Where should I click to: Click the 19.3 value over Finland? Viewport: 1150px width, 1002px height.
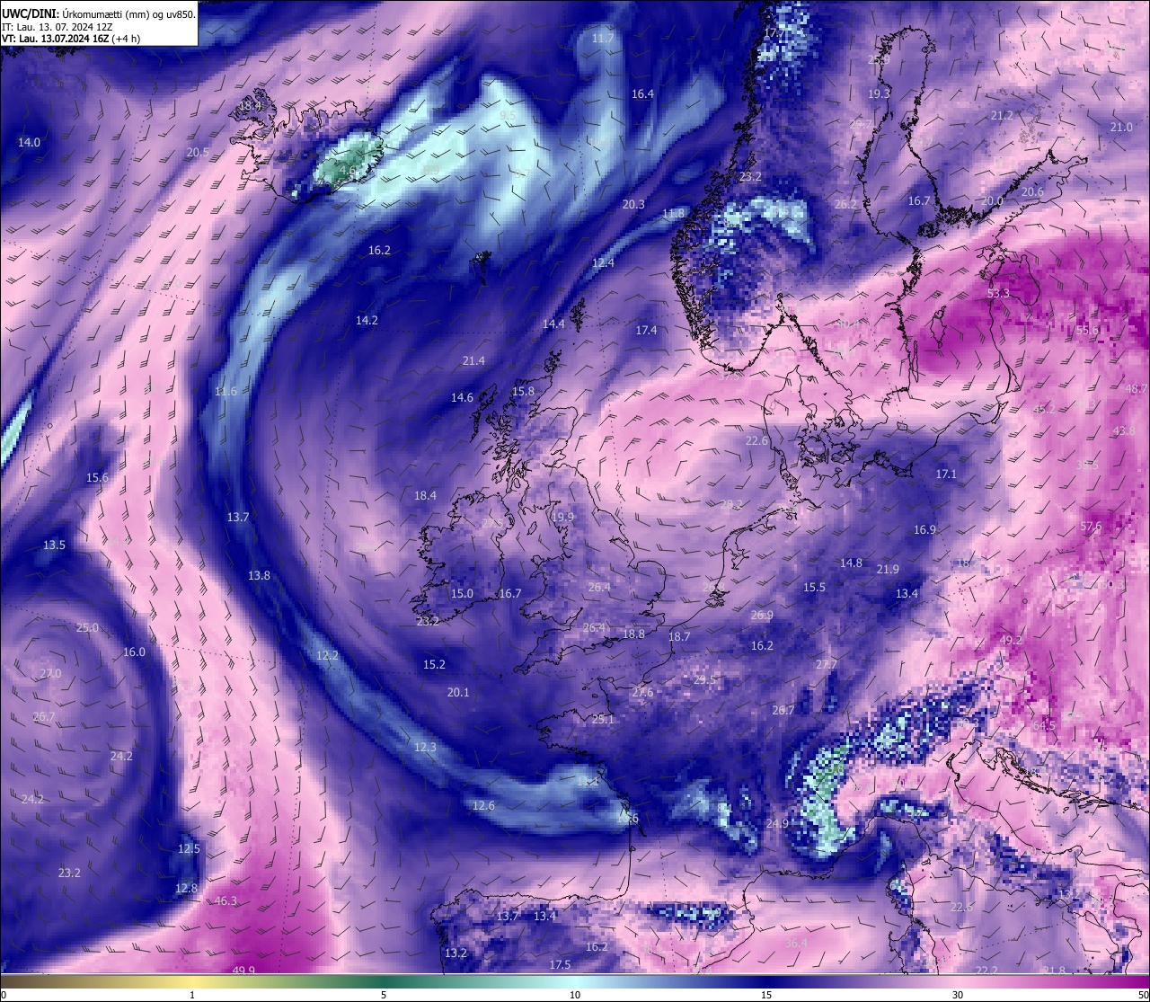(879, 93)
